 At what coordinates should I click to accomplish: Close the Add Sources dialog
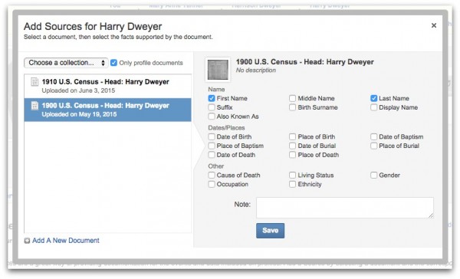point(434,25)
